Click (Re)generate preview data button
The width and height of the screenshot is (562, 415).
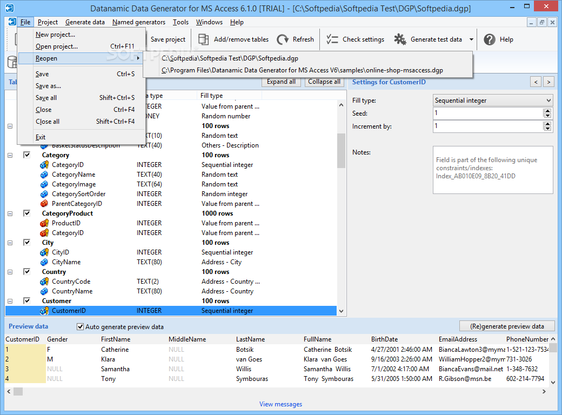point(507,326)
